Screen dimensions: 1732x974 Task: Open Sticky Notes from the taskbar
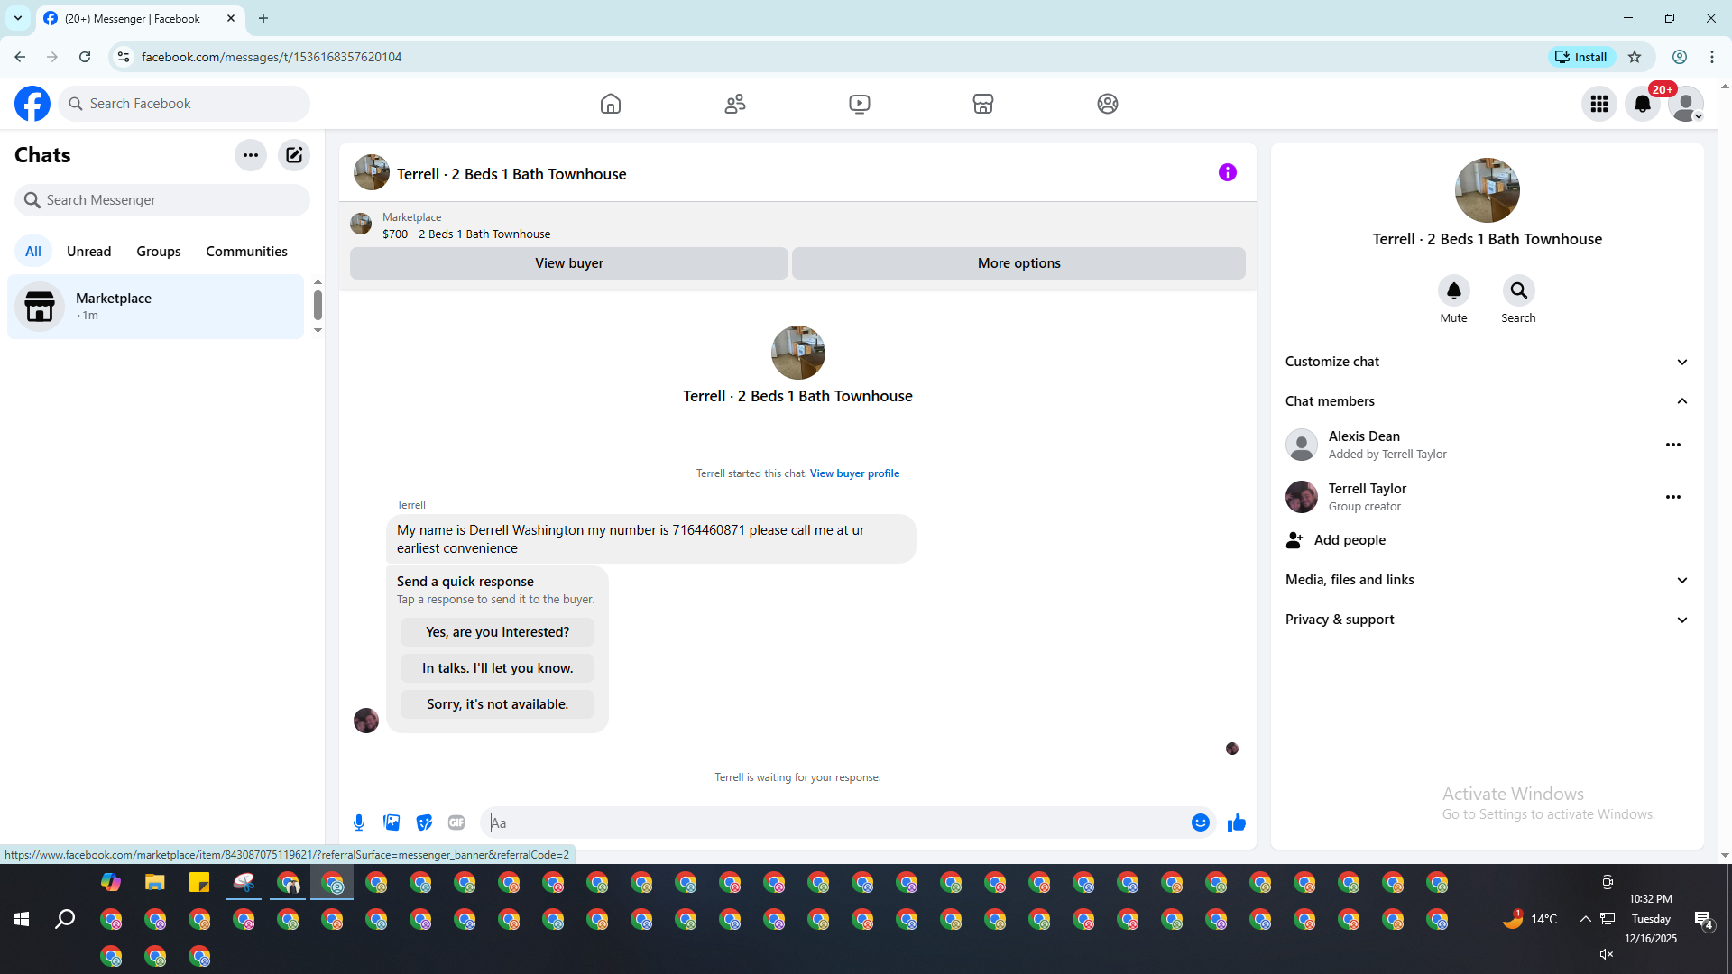199,882
